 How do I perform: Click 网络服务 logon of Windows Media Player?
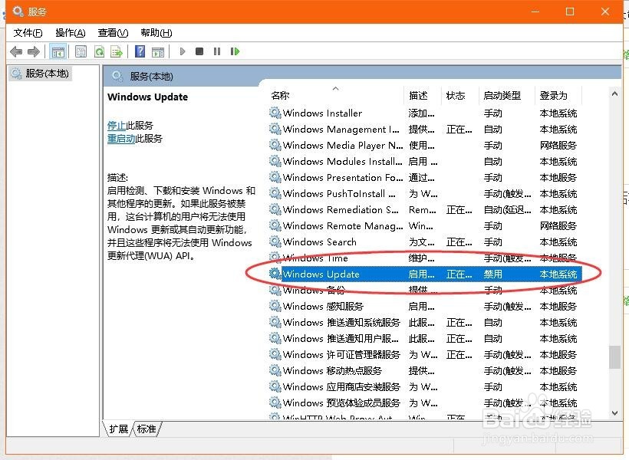pyautogui.click(x=558, y=145)
